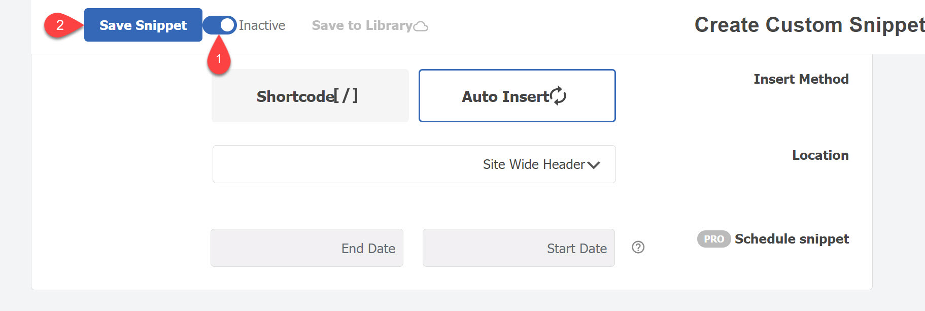
Task: Click the End Date field
Action: click(307, 248)
